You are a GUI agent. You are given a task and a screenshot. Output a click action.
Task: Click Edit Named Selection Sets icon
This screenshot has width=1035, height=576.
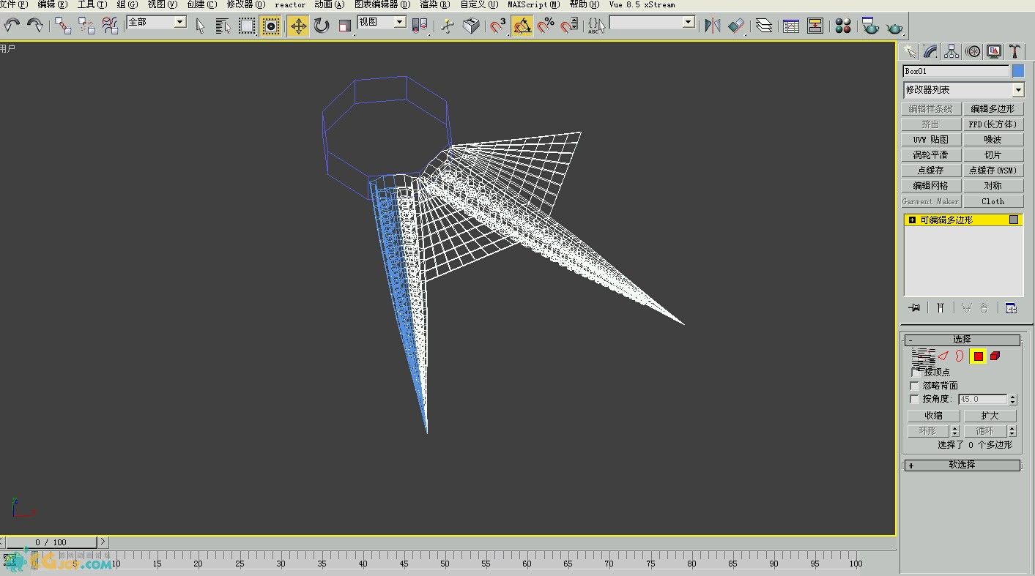tap(596, 26)
